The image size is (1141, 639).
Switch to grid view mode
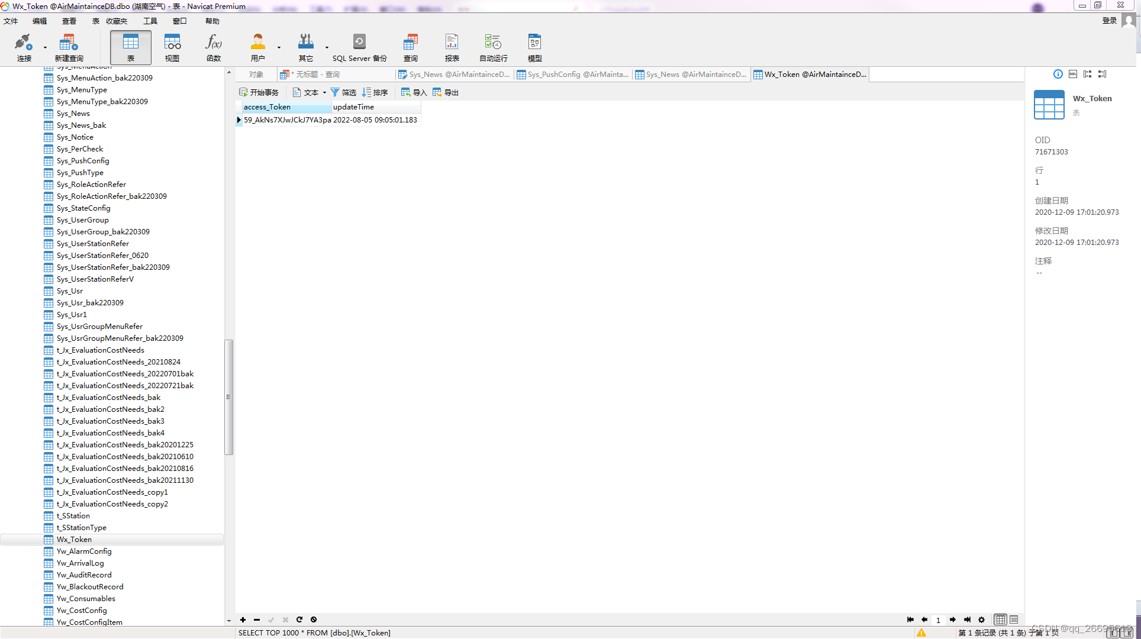1000,619
